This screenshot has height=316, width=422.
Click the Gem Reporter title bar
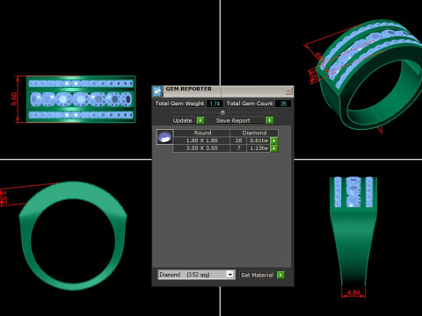[222, 91]
